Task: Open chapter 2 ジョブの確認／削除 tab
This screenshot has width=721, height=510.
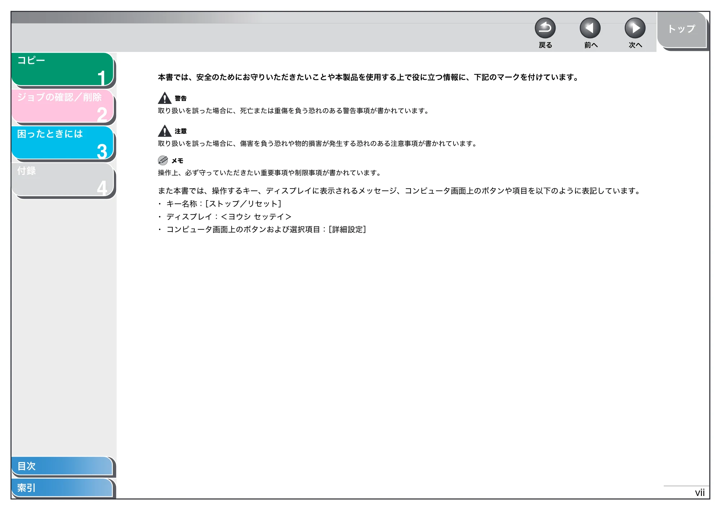Action: click(63, 106)
